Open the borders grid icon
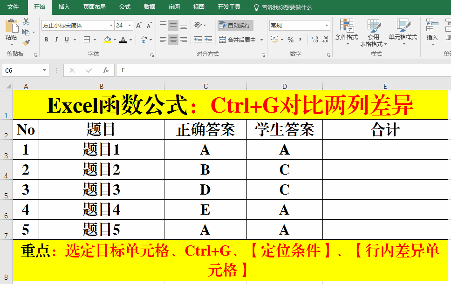The width and height of the screenshot is (451, 284). (x=87, y=40)
